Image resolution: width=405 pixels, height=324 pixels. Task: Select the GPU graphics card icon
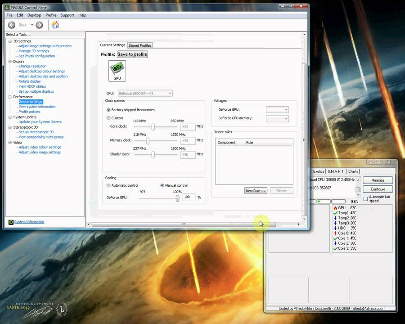[x=117, y=69]
